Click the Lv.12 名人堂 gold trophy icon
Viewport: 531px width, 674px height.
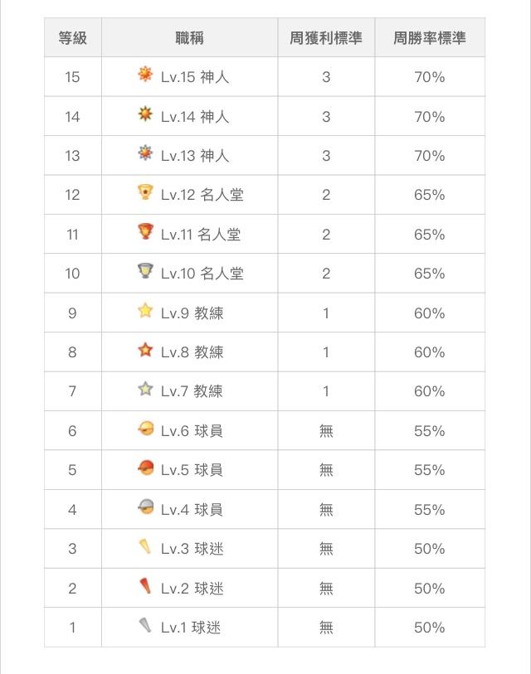tap(145, 192)
